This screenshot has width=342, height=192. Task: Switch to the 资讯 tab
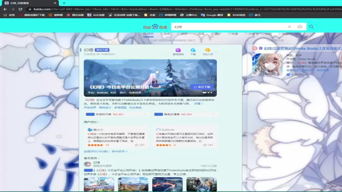[183, 34]
